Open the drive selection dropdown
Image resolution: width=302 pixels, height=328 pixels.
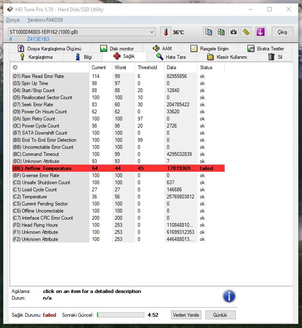point(82,32)
